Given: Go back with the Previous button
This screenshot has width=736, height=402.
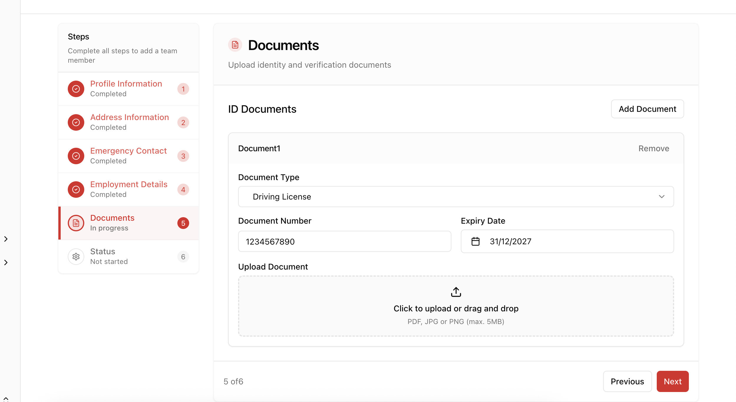Looking at the screenshot, I should pyautogui.click(x=627, y=381).
